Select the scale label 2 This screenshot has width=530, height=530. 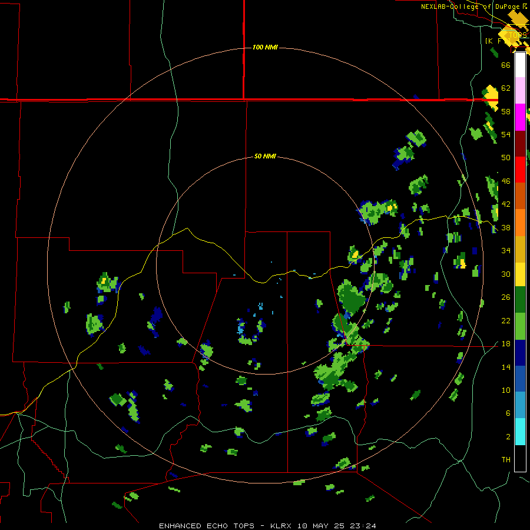coord(508,437)
